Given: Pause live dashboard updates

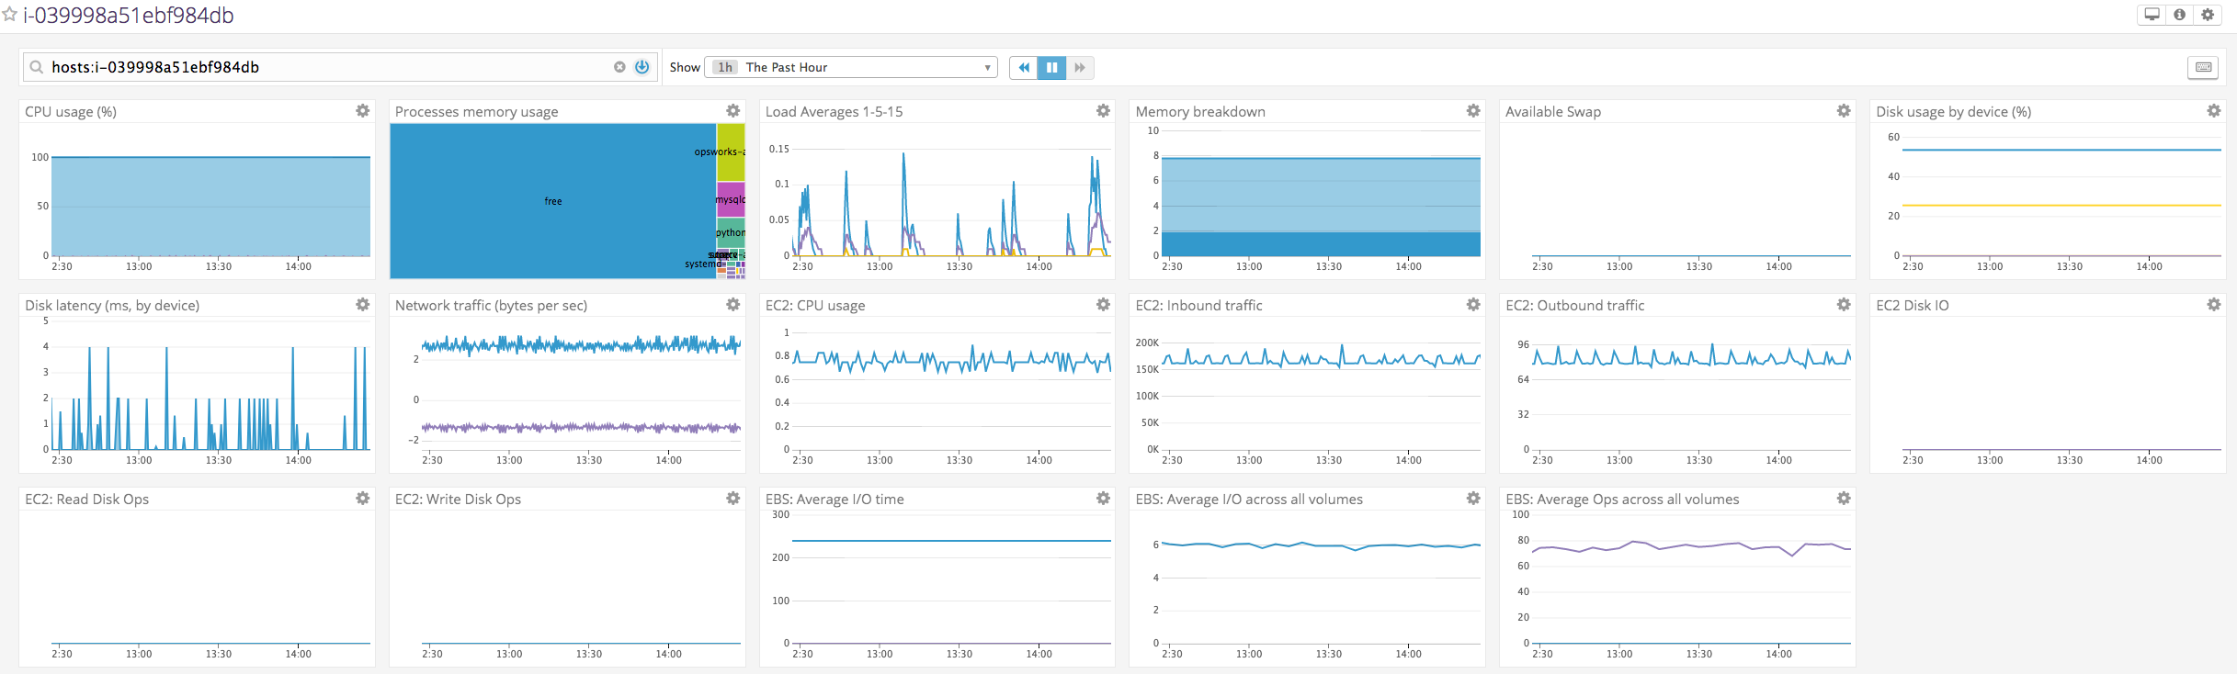Looking at the screenshot, I should [x=1051, y=67].
